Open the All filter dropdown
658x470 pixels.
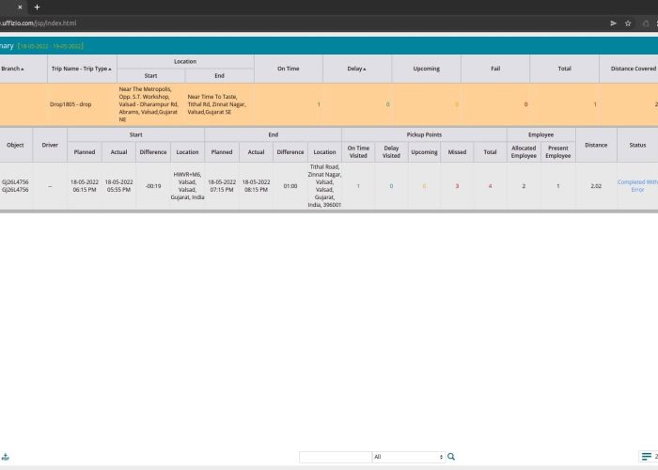pos(408,457)
